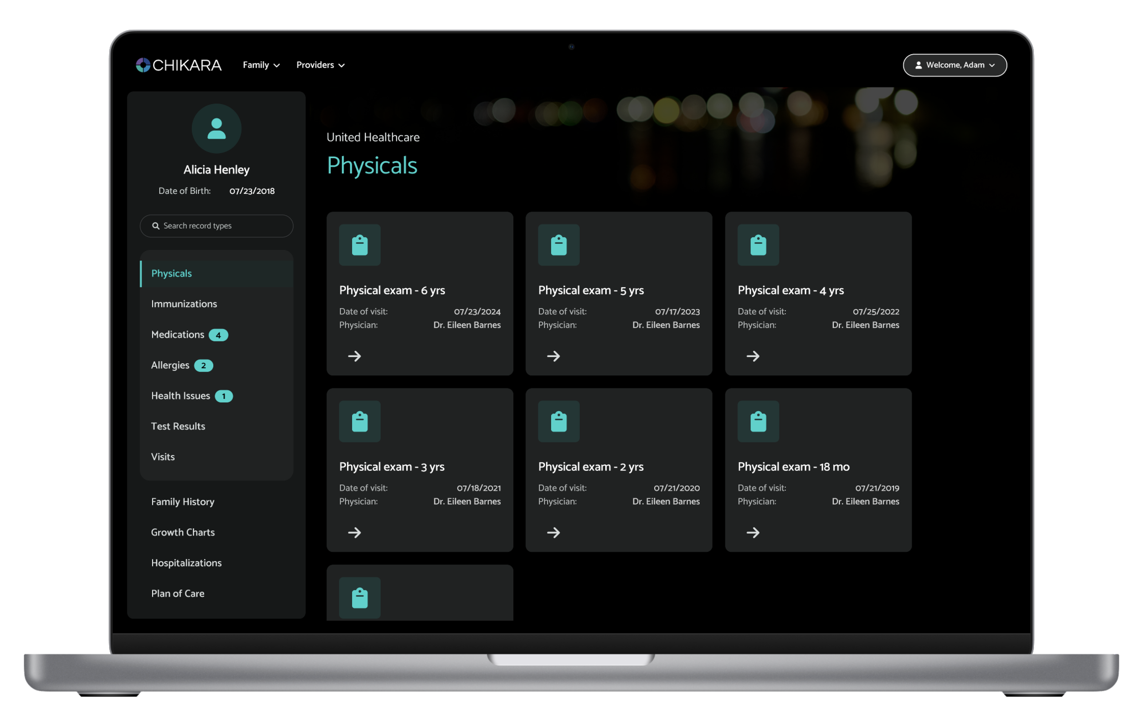Click clipboard icon on Physical exam 18 mo card

[759, 422]
